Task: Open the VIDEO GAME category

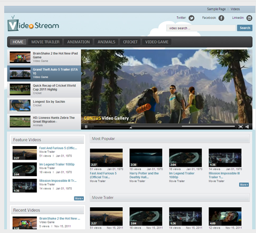Action: tap(157, 42)
